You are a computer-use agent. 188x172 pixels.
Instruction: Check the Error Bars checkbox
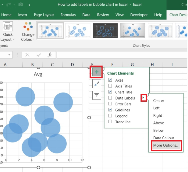(x=110, y=104)
